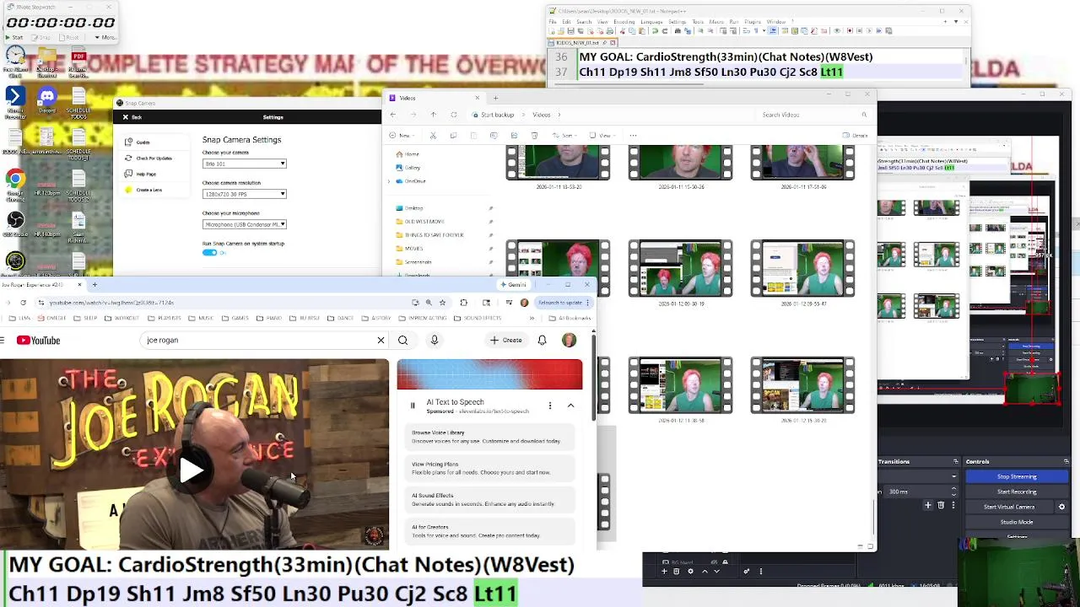Image resolution: width=1080 pixels, height=607 pixels.
Task: Open the MOVIES folder in Explorer sidebar
Action: [x=409, y=249]
